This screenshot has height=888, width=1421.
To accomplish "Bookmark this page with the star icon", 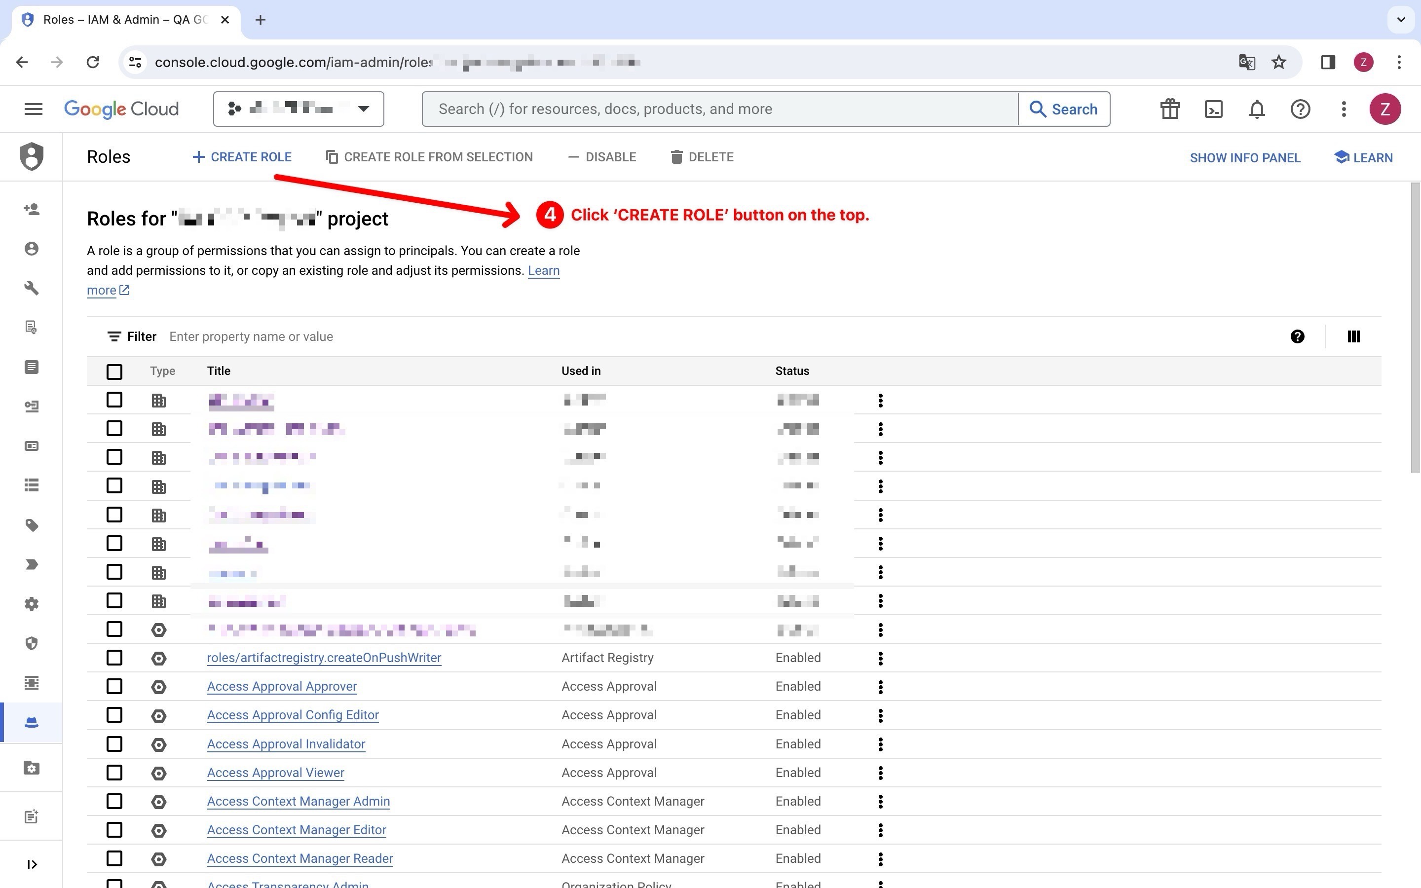I will (1279, 62).
